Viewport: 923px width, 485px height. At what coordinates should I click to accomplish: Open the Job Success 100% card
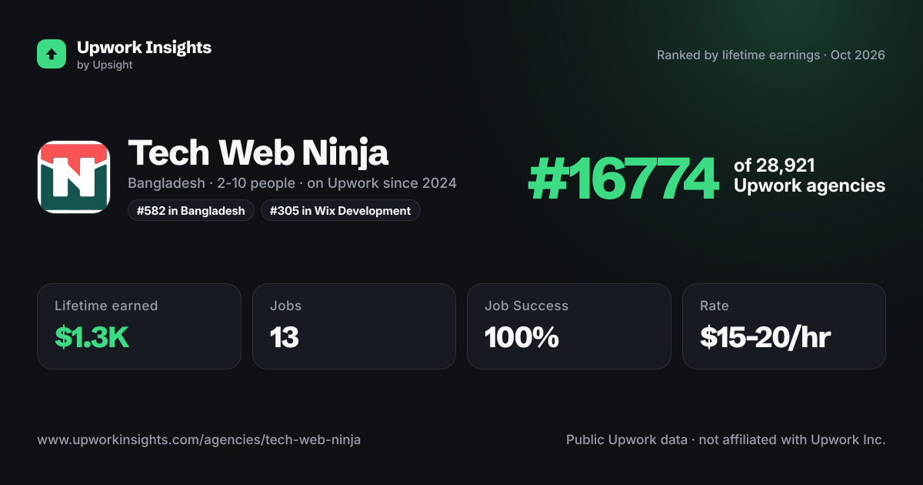point(569,326)
